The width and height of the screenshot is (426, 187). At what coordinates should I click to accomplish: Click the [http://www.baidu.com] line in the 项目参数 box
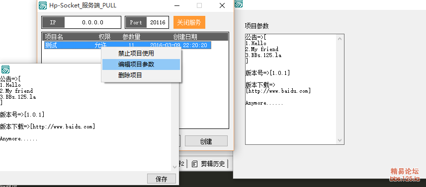(x=278, y=91)
